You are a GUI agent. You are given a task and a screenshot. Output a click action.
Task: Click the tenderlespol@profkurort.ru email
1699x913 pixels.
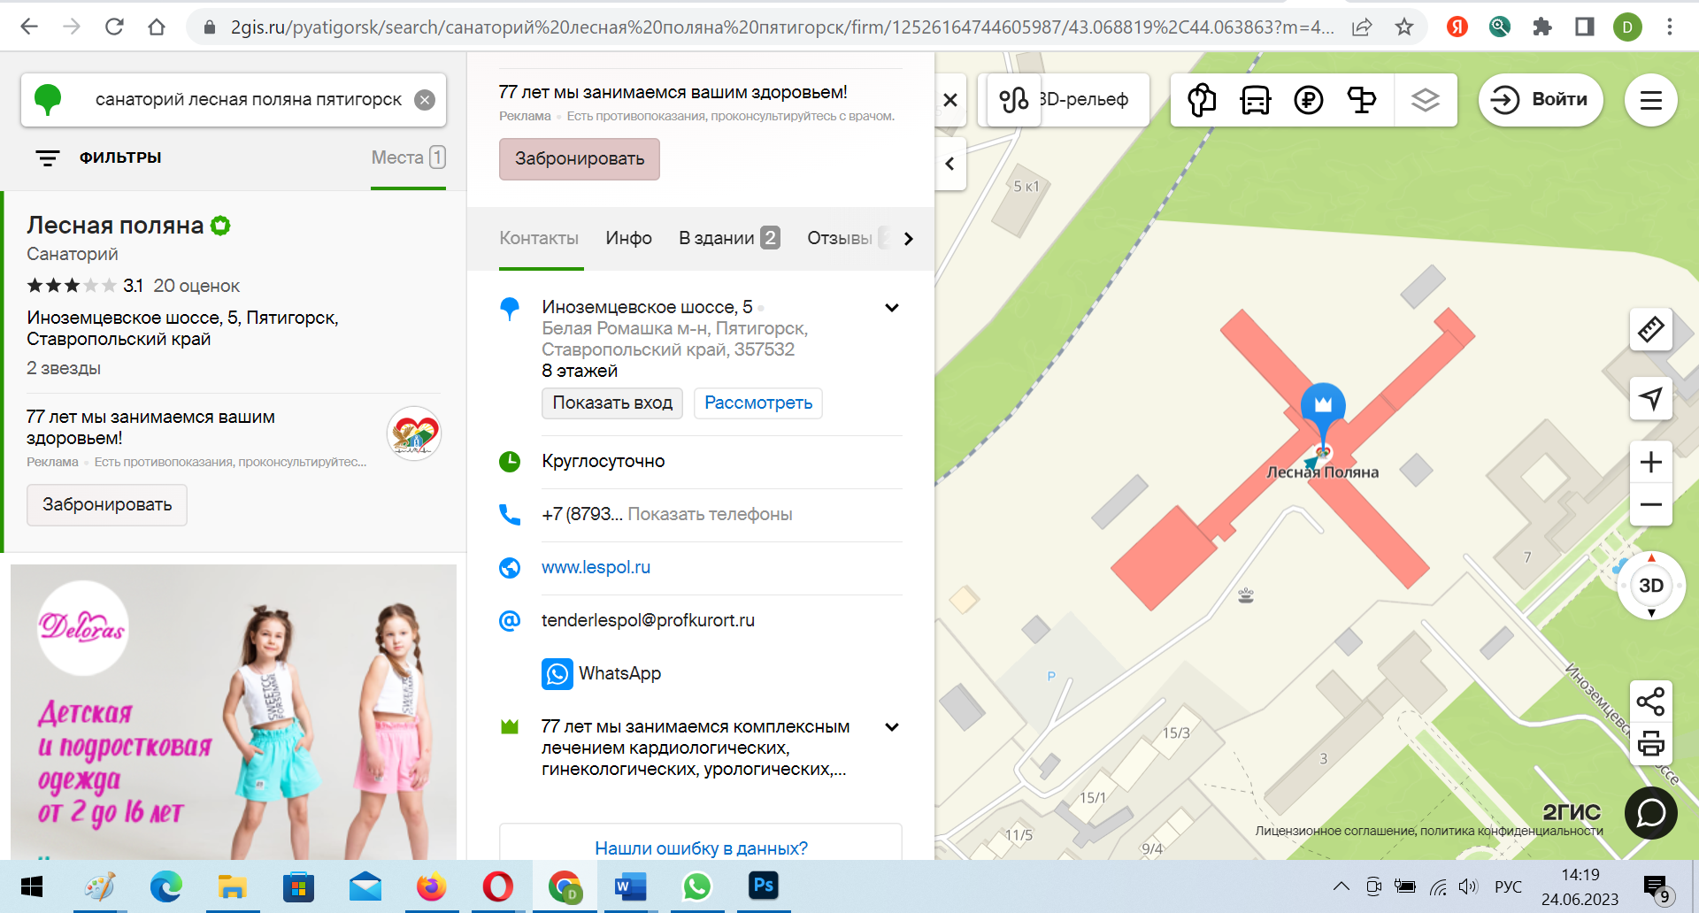(x=648, y=621)
